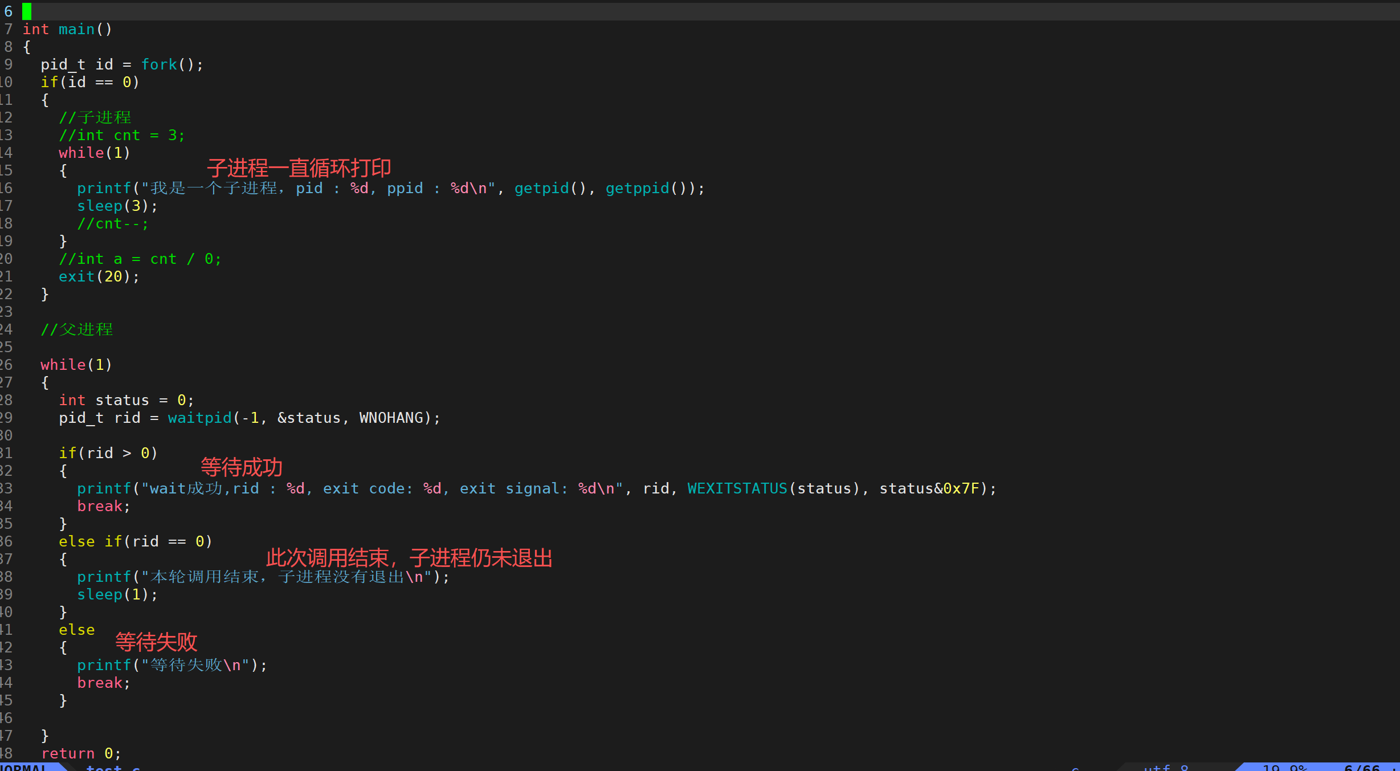
Task: Click the exit(20) statement
Action: pyautogui.click(x=98, y=277)
